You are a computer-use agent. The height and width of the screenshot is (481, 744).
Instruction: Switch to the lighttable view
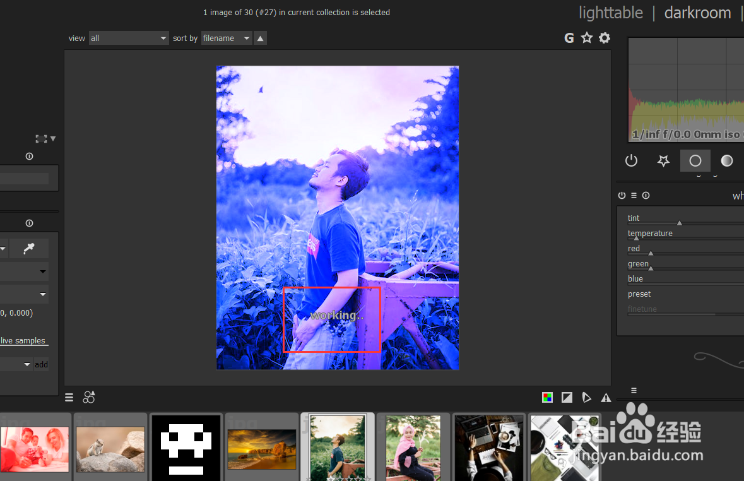(611, 13)
